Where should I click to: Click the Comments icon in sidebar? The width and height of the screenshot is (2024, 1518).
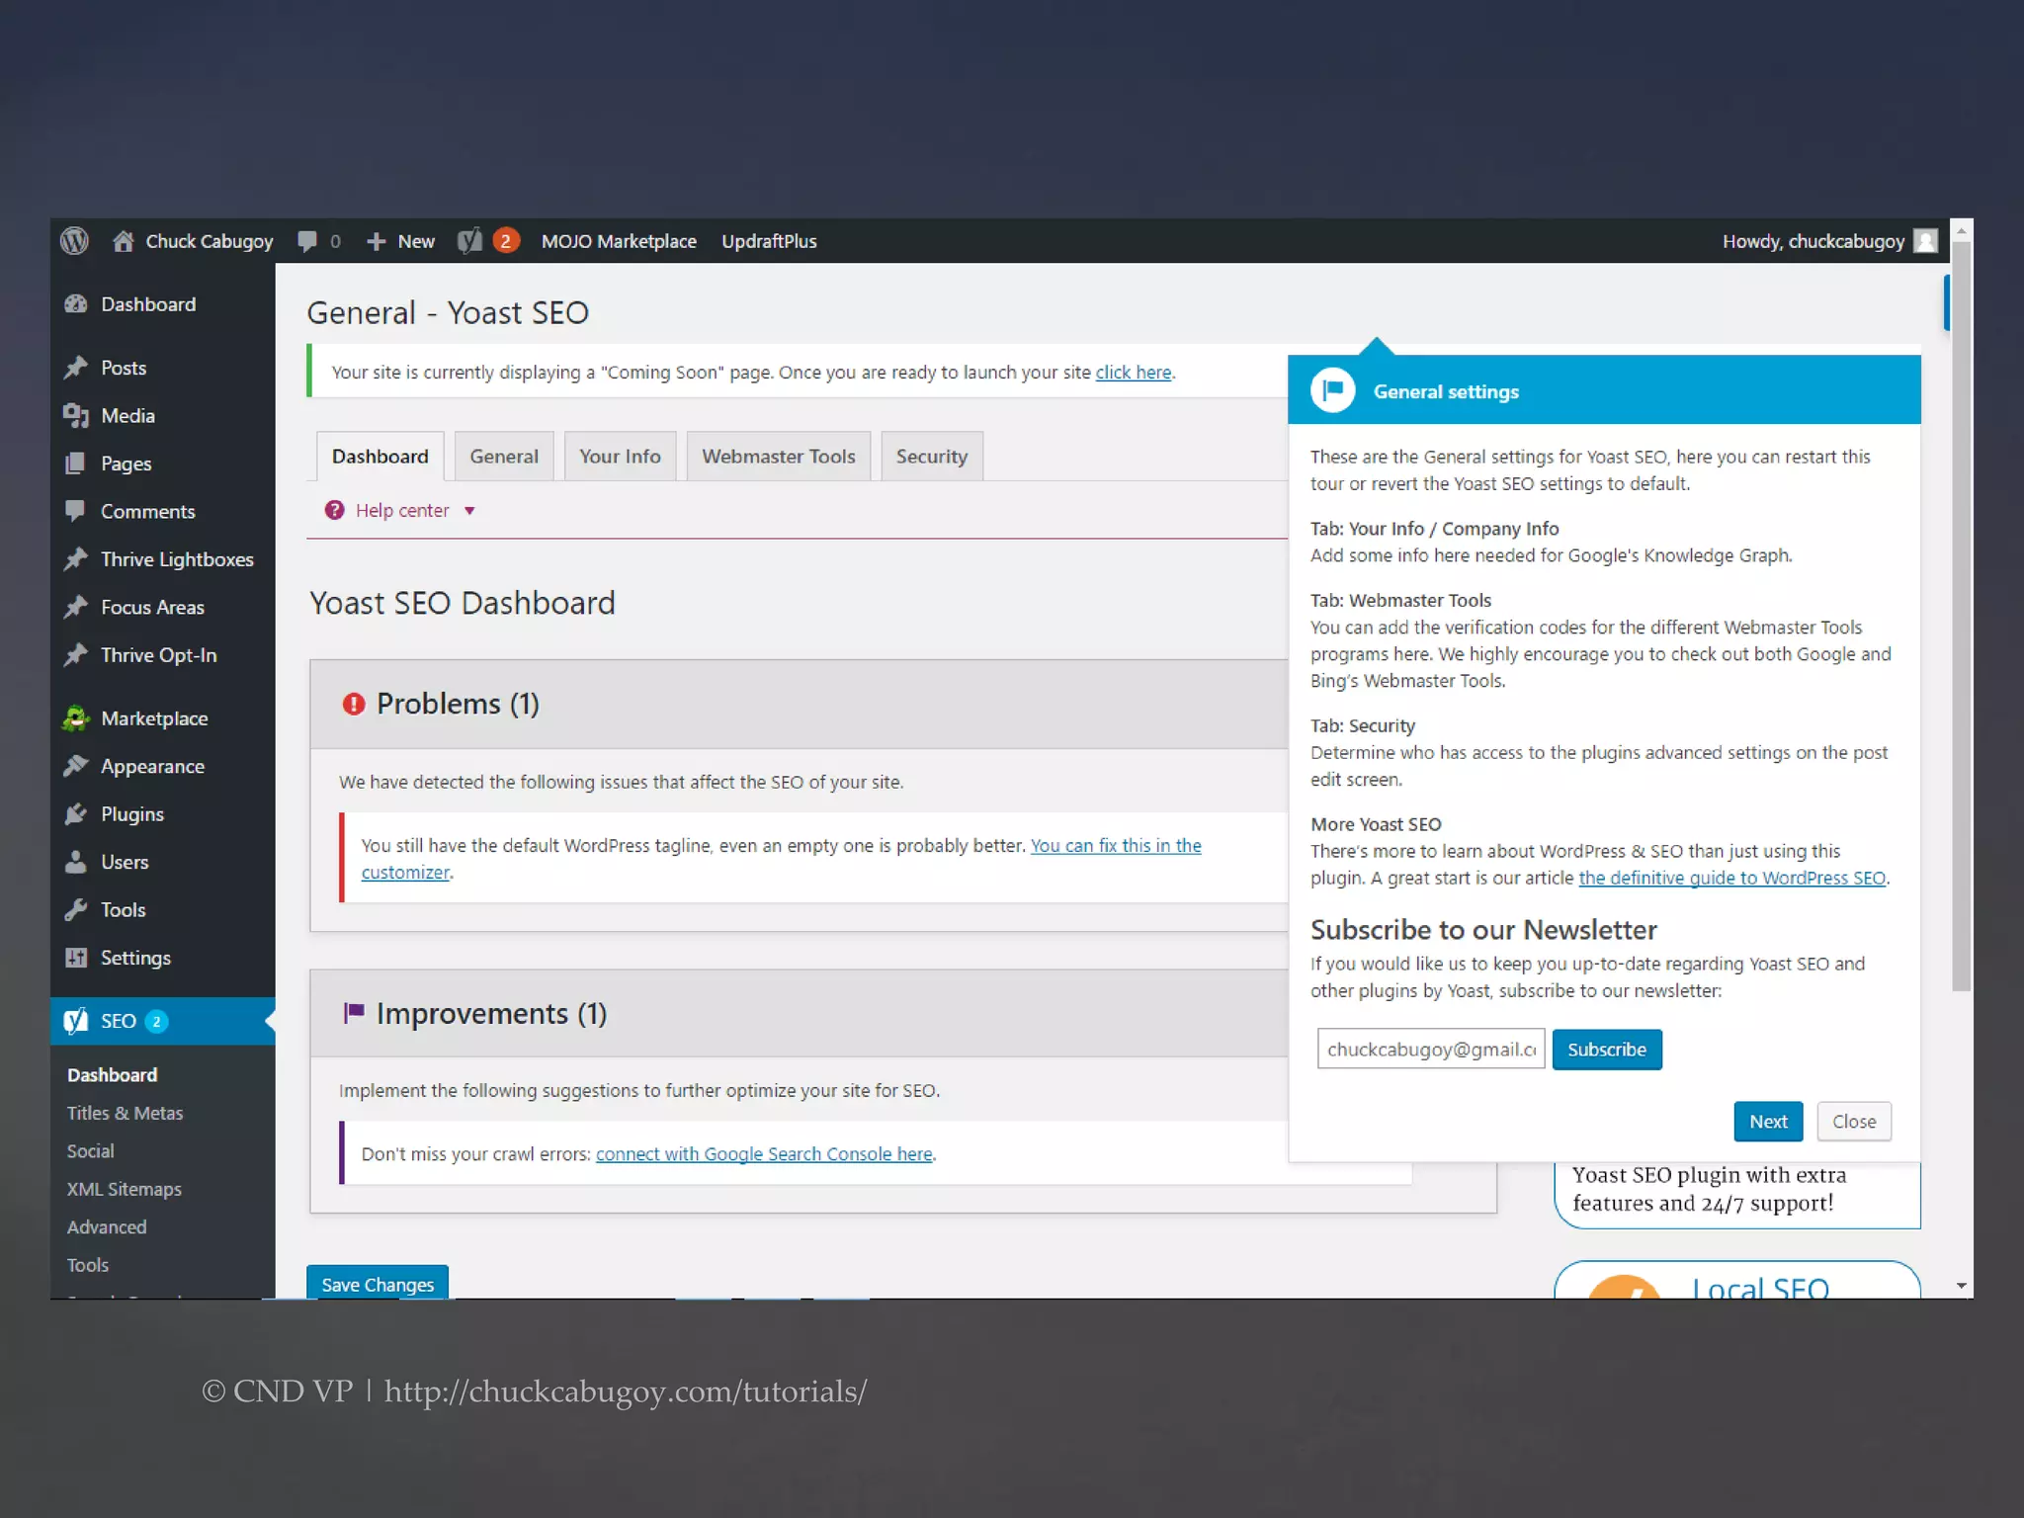[76, 511]
